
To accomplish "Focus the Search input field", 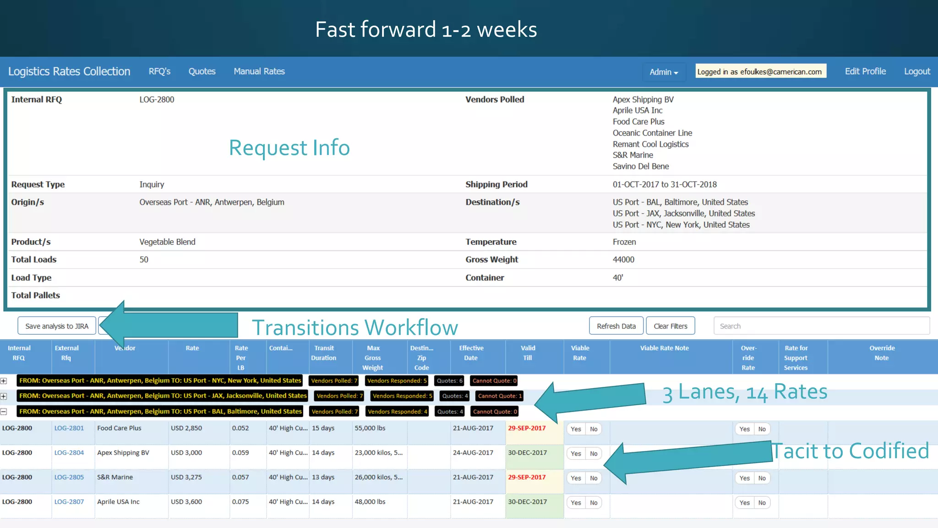I will coord(822,326).
